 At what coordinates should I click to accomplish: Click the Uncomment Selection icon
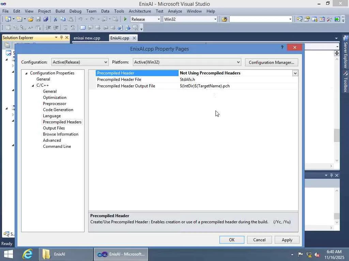(x=73, y=28)
